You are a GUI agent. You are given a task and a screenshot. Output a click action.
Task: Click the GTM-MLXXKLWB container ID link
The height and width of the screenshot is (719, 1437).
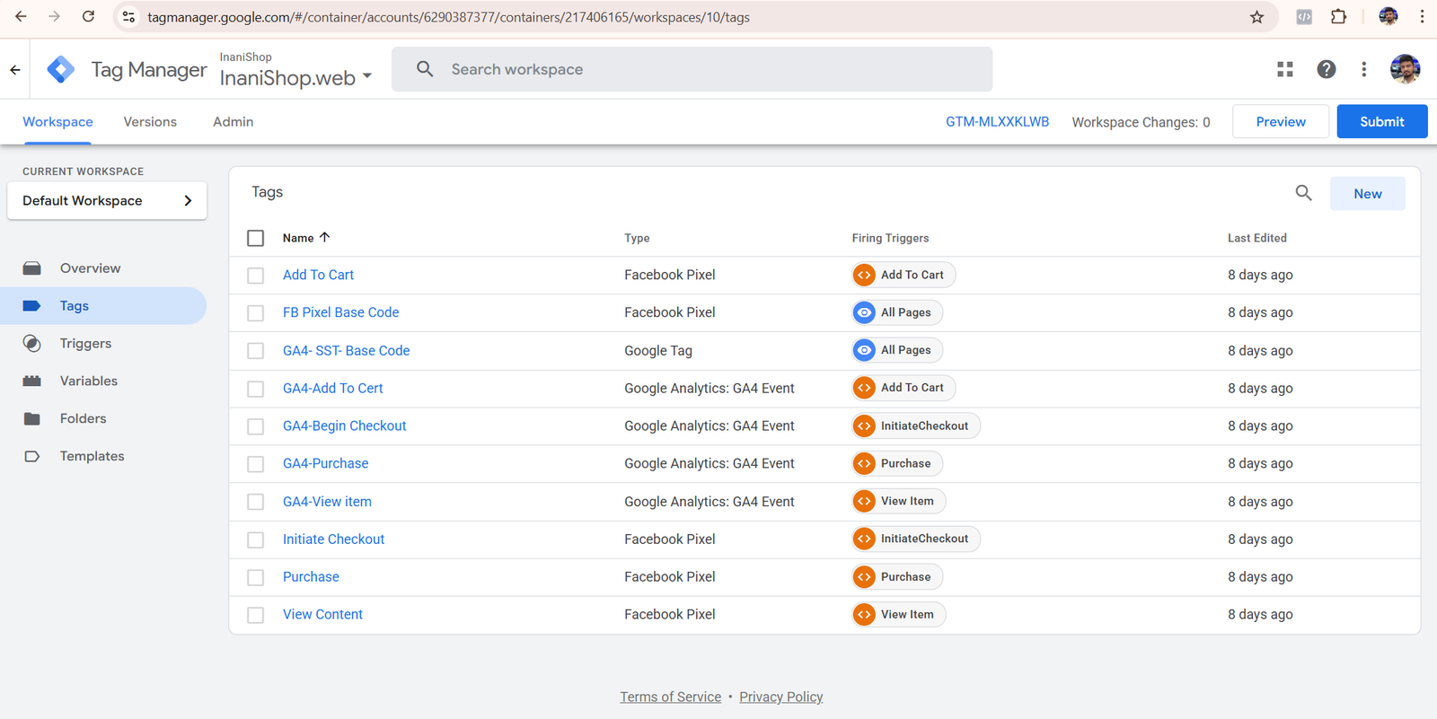997,122
